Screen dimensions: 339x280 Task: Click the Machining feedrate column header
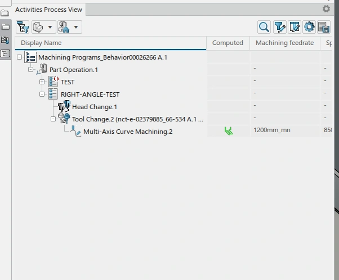click(285, 43)
